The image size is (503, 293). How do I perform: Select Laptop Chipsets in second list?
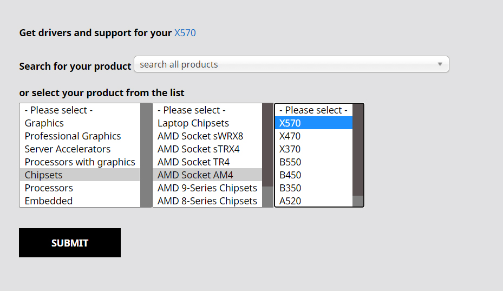tap(193, 123)
